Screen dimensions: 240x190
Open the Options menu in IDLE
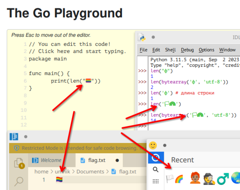tap(206, 50)
